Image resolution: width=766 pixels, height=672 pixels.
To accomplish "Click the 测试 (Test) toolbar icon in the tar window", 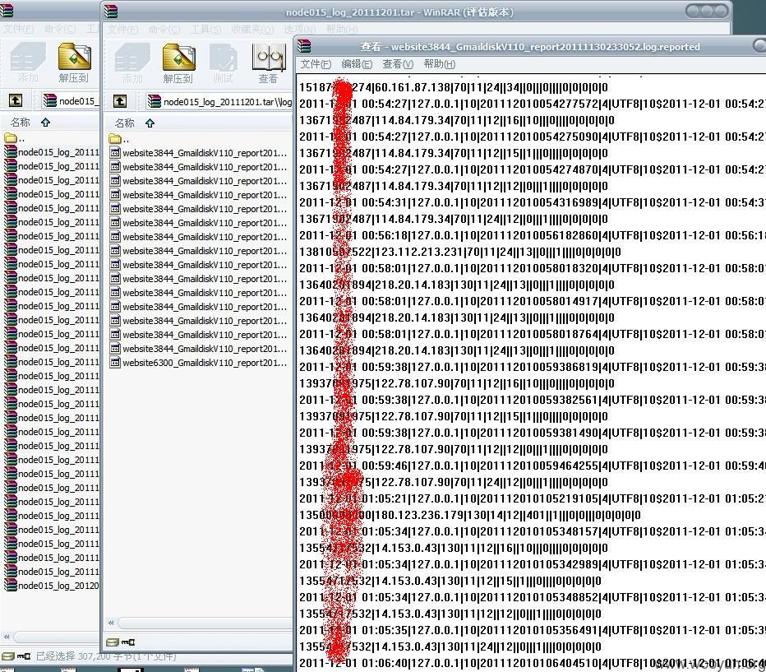I will coord(224,63).
